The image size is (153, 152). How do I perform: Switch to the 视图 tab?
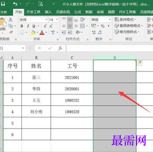(111, 12)
